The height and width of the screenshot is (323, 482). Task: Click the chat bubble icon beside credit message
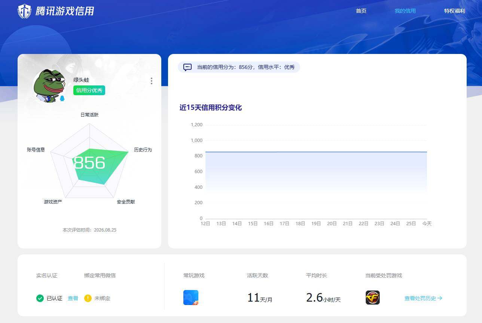pos(187,67)
